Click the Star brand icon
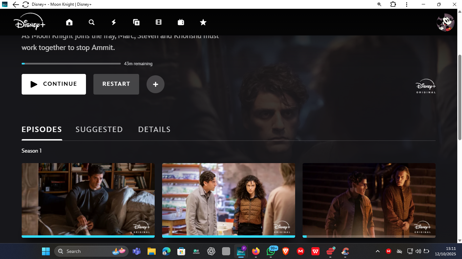The image size is (462, 259). 203,22
